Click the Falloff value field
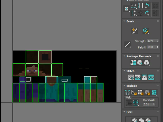163x122 pixels. tap(152, 47)
